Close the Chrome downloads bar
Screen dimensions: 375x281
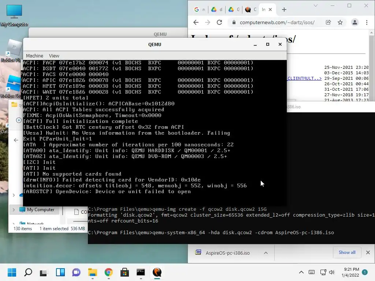click(x=368, y=252)
